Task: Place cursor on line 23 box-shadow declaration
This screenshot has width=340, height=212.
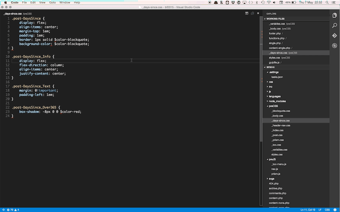Action: (50, 112)
